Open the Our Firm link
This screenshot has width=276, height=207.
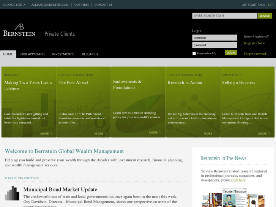coord(82,5)
